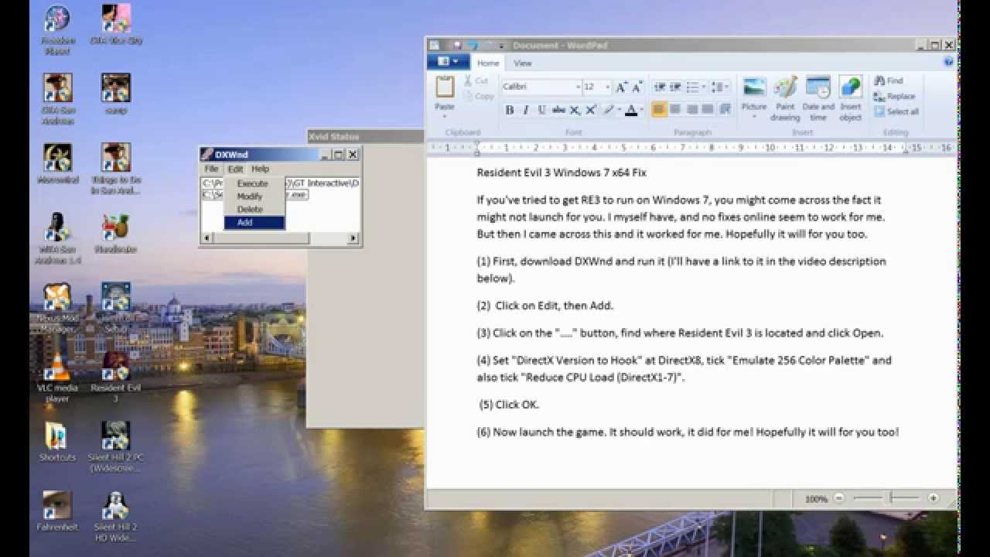Open the font size 12 dropdown
The height and width of the screenshot is (557, 990).
[x=607, y=87]
